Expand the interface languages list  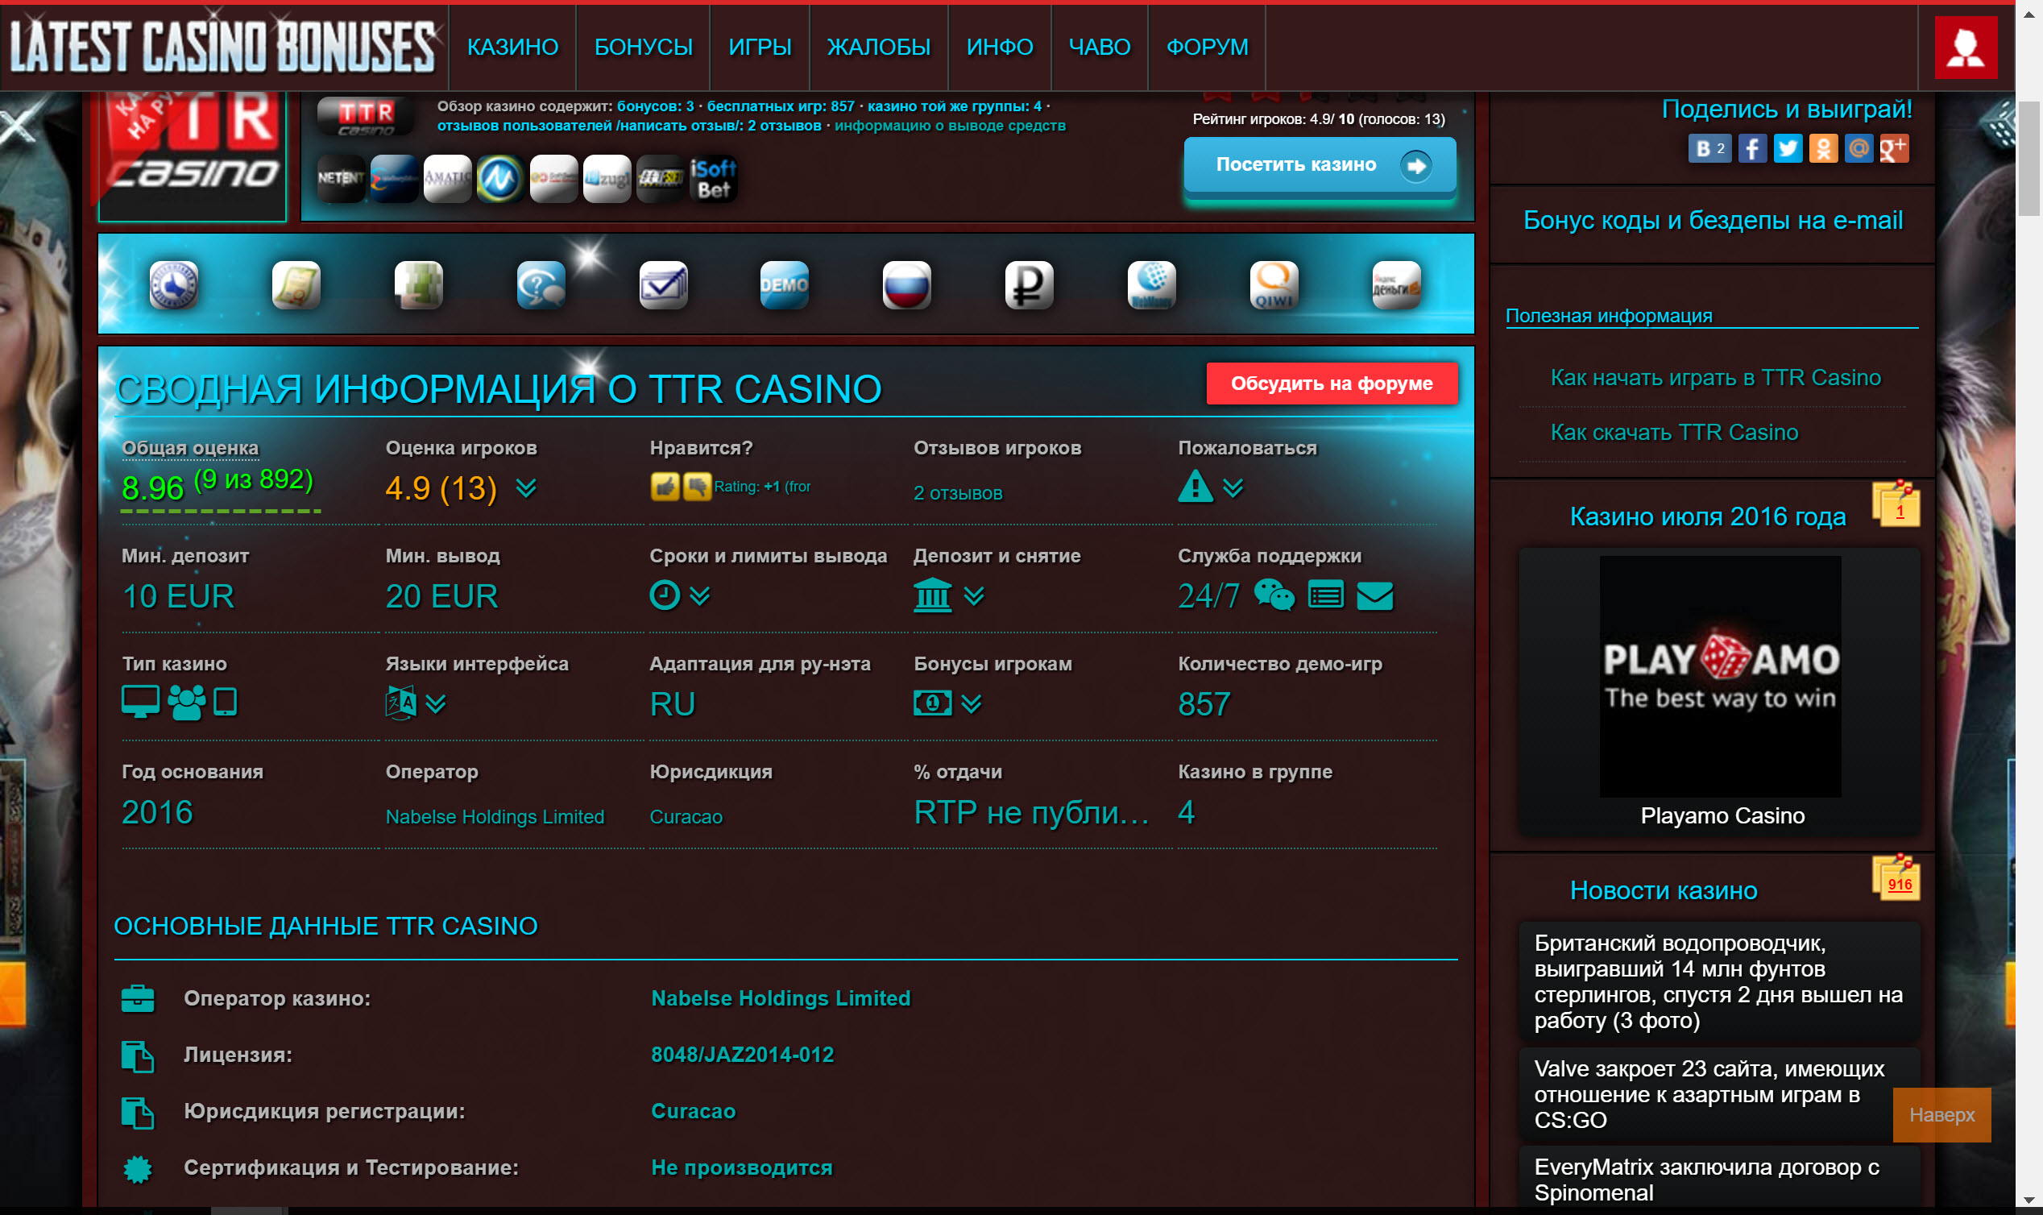point(436,703)
